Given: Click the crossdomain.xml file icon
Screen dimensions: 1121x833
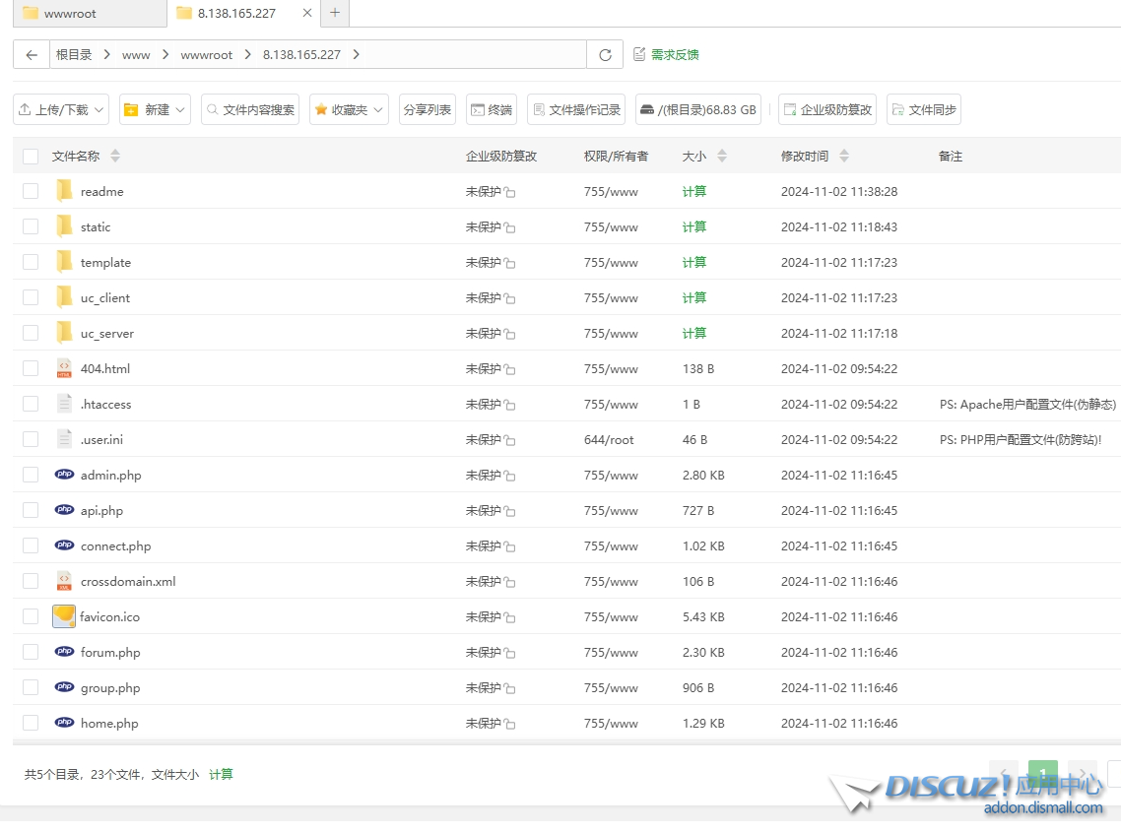Looking at the screenshot, I should (65, 581).
